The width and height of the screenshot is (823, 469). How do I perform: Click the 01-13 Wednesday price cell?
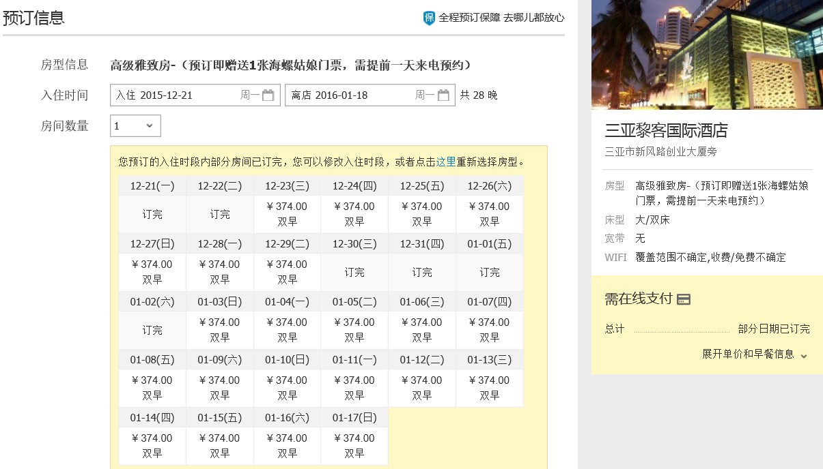[489, 387]
